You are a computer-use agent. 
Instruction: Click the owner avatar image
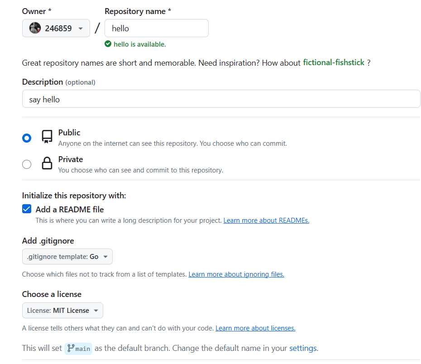(x=35, y=28)
